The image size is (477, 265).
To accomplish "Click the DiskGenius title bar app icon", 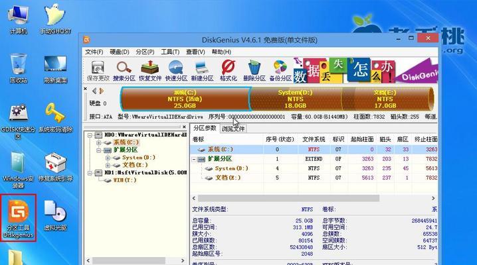I will pos(87,40).
